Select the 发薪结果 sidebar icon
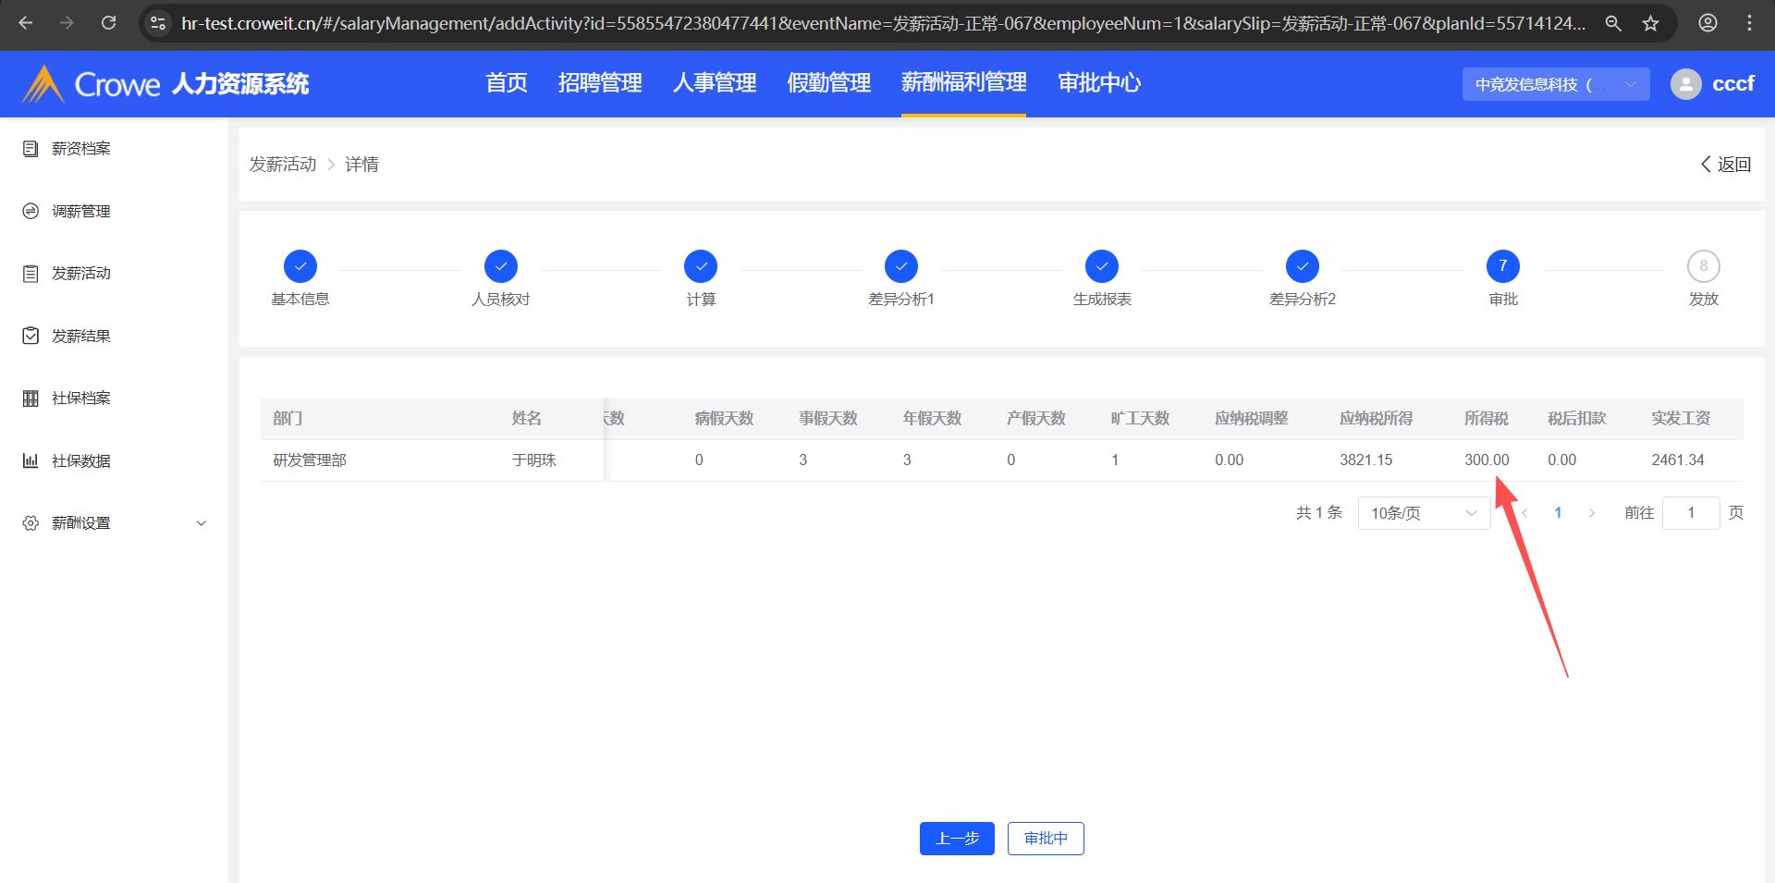This screenshot has height=883, width=1775. [31, 336]
